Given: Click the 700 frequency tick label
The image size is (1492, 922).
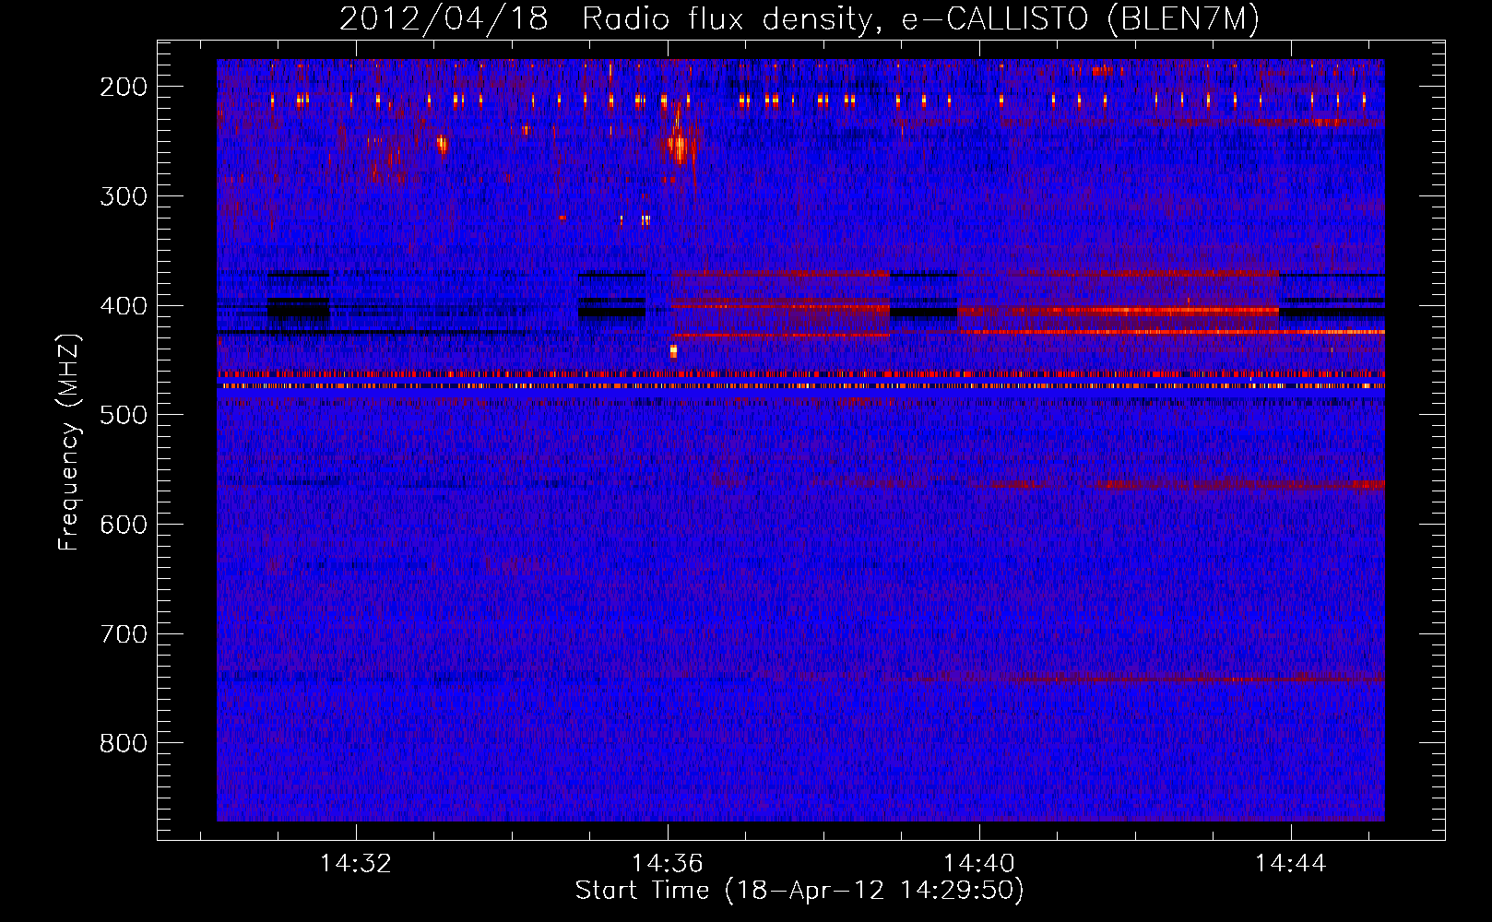Looking at the screenshot, I should tap(123, 634).
